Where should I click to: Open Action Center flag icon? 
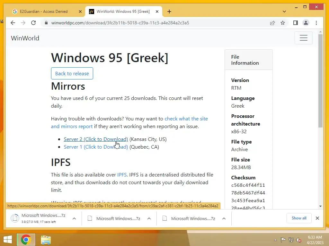tap(283, 240)
